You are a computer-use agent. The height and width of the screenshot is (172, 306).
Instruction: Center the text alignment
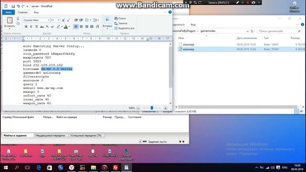point(81,27)
